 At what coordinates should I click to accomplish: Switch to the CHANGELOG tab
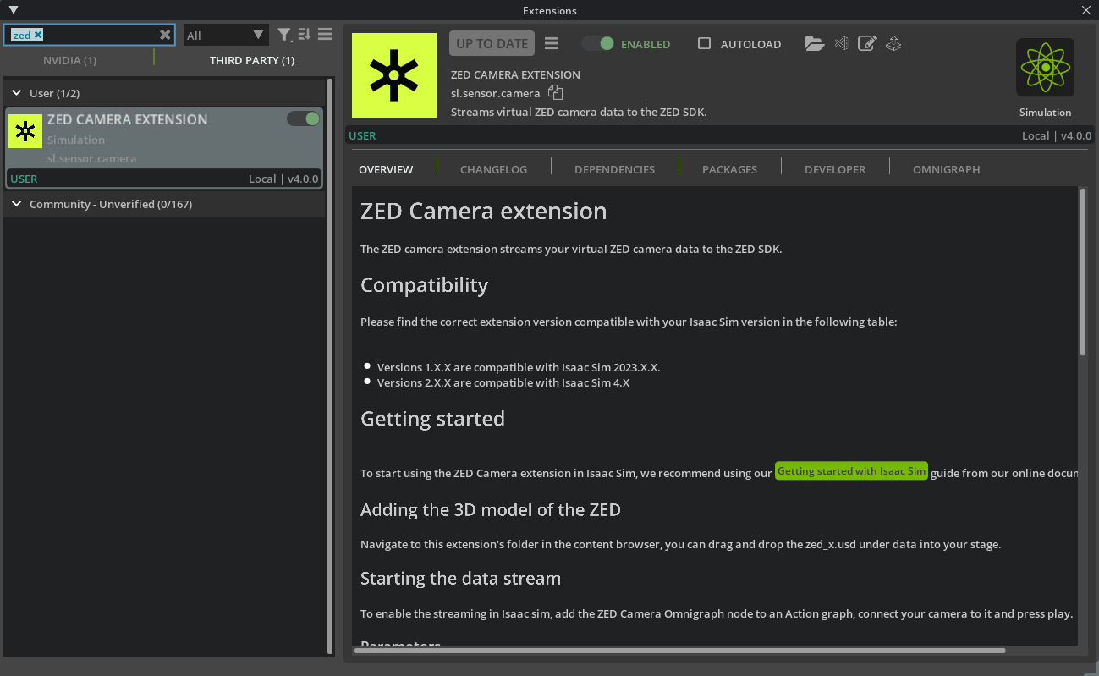[493, 169]
